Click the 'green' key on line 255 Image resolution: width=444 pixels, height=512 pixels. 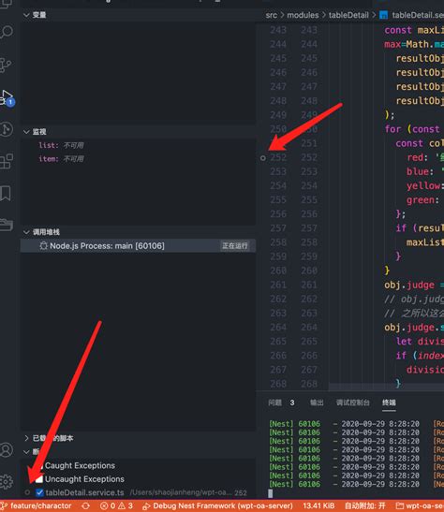pos(421,199)
